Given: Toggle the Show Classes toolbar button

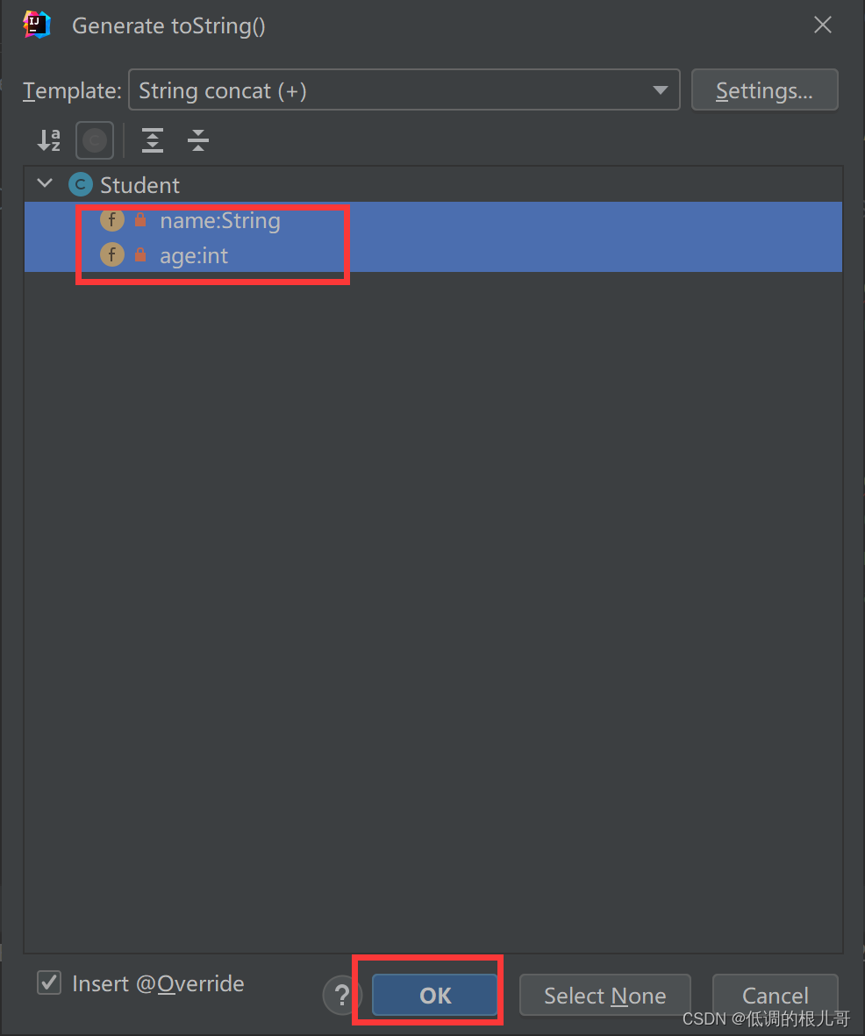Looking at the screenshot, I should [95, 140].
